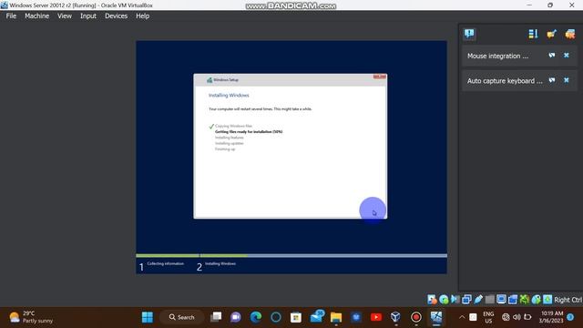Open Microsoft Store from taskbar
This screenshot has width=583, height=328.
tap(295, 317)
